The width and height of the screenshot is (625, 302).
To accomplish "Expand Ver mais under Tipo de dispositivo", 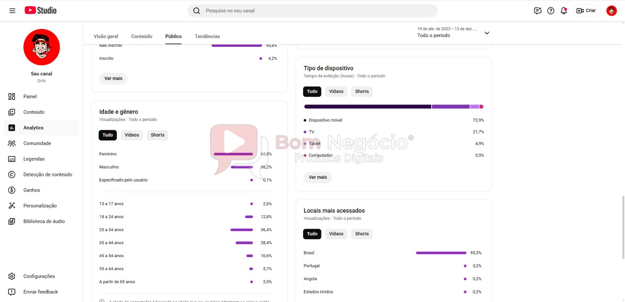I will tap(318, 177).
